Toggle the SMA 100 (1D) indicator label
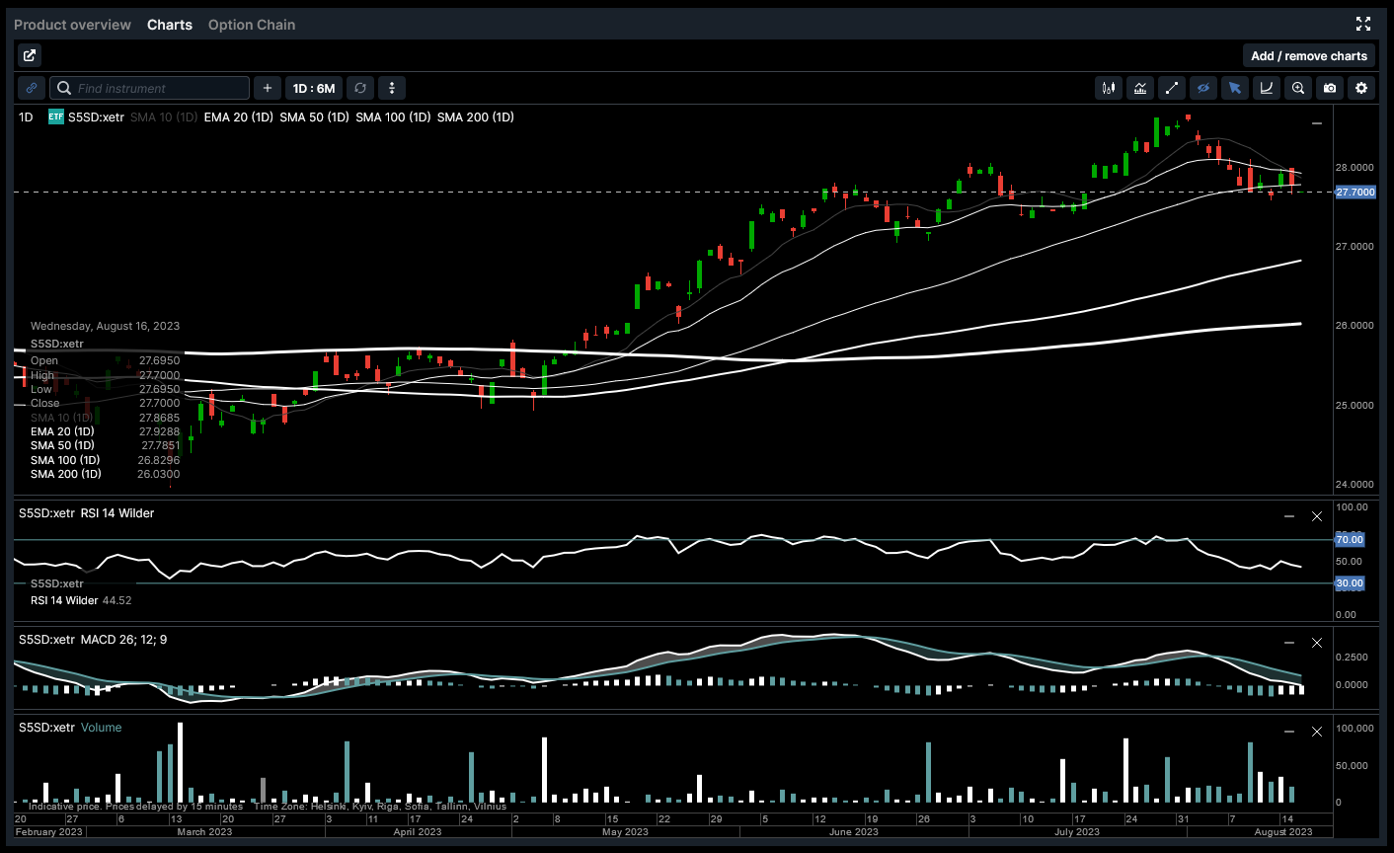 point(393,117)
